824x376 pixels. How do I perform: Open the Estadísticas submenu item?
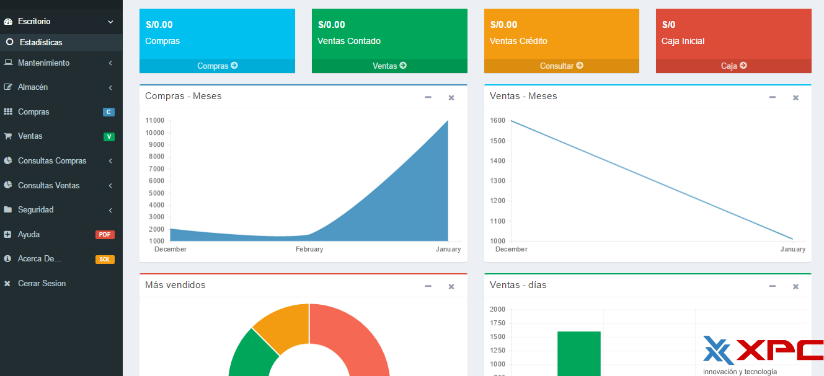(x=41, y=42)
